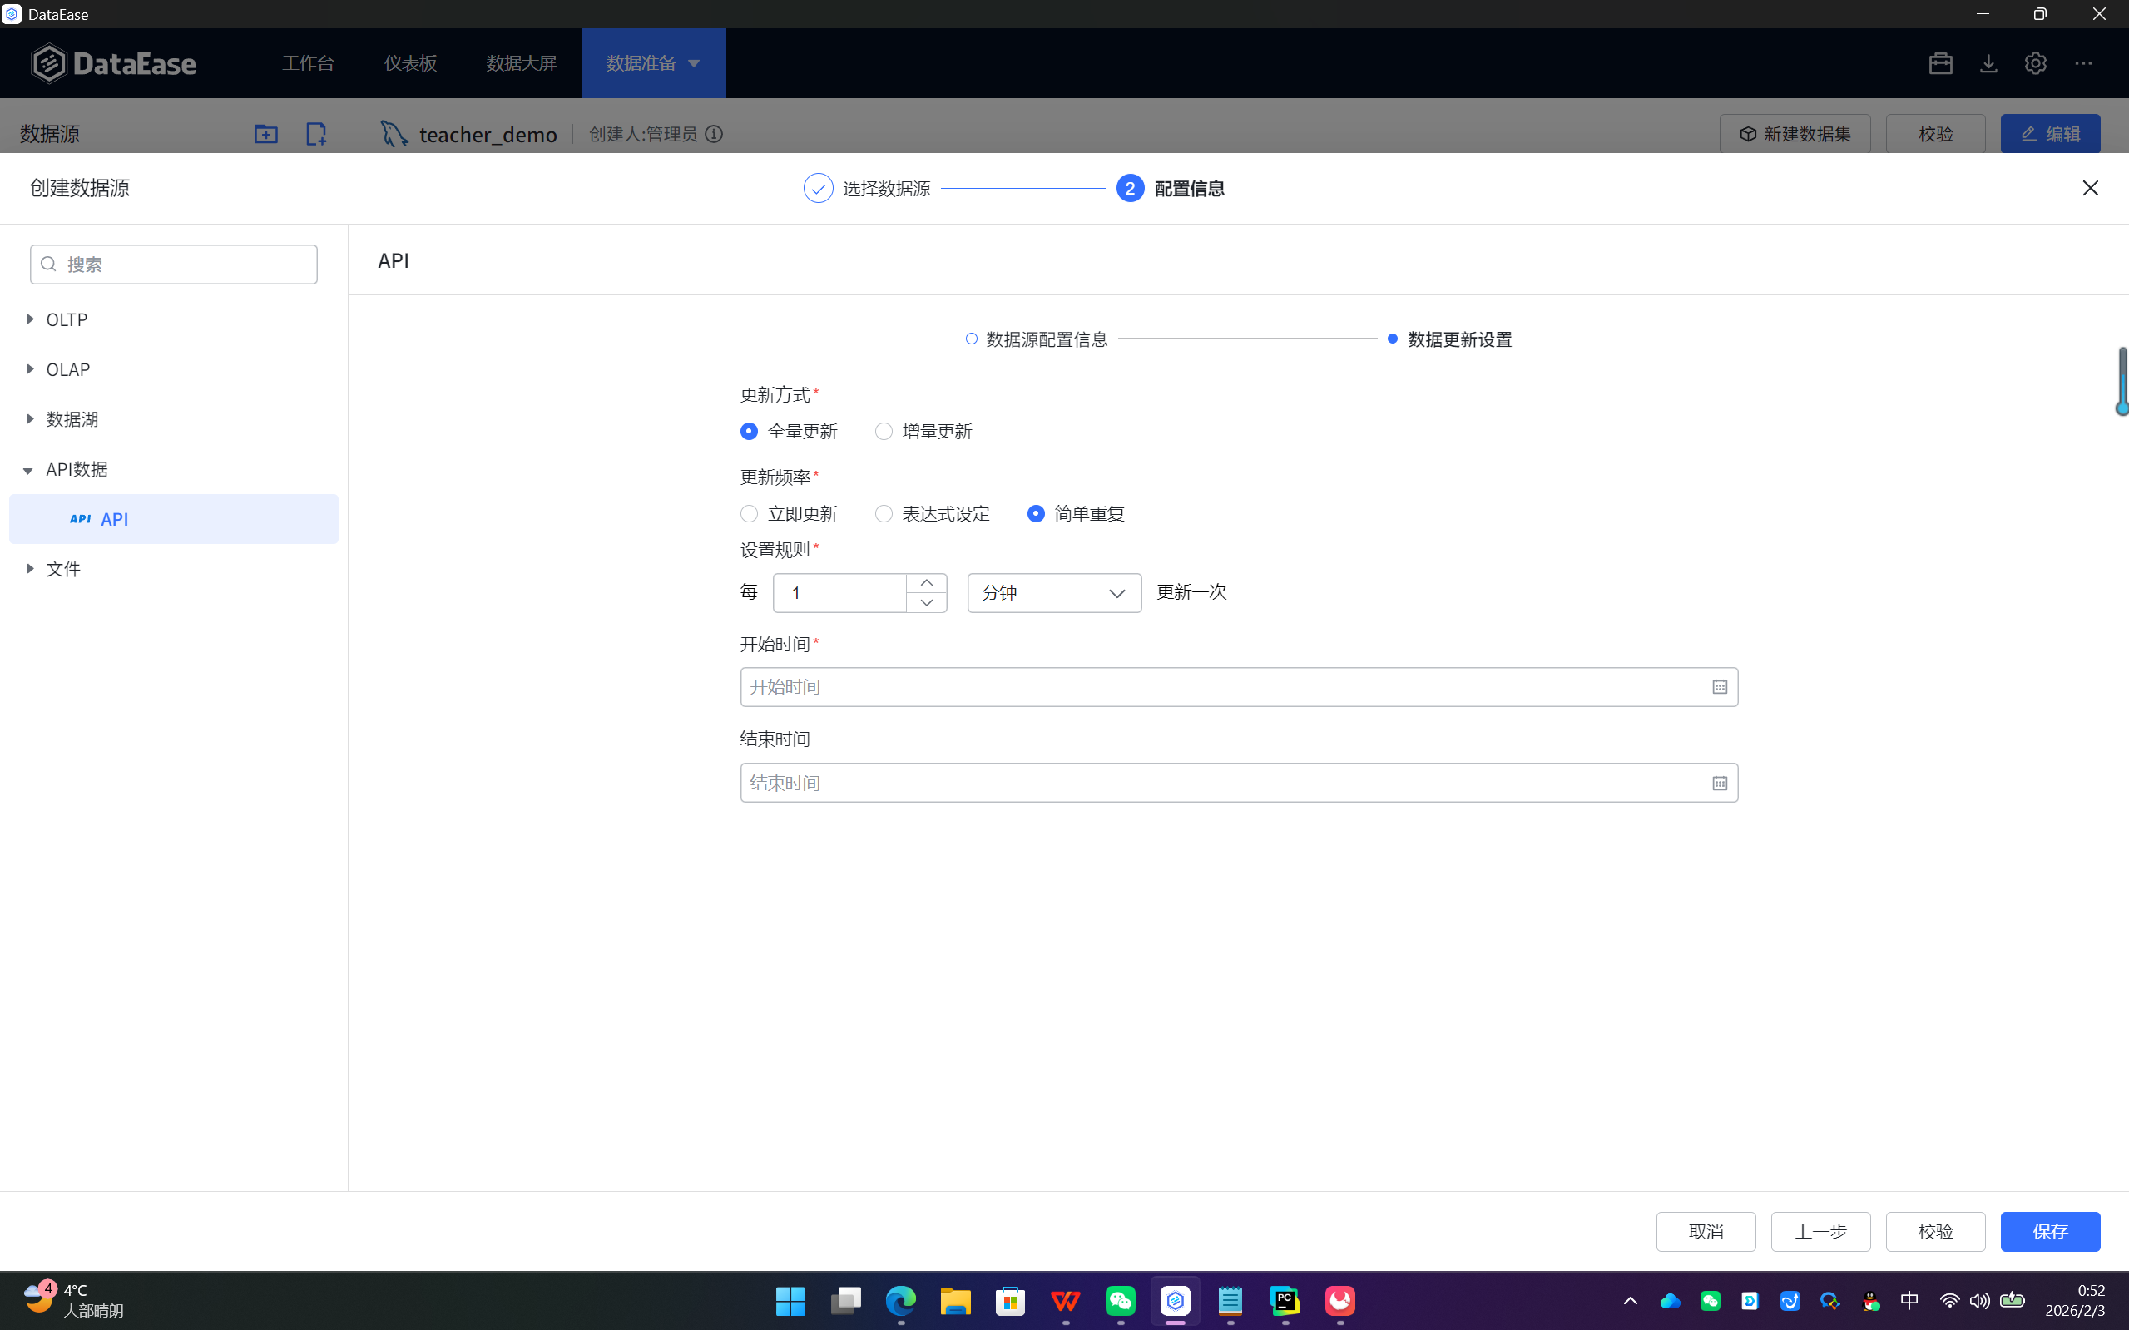Collapse the API数据 tree node

click(28, 471)
